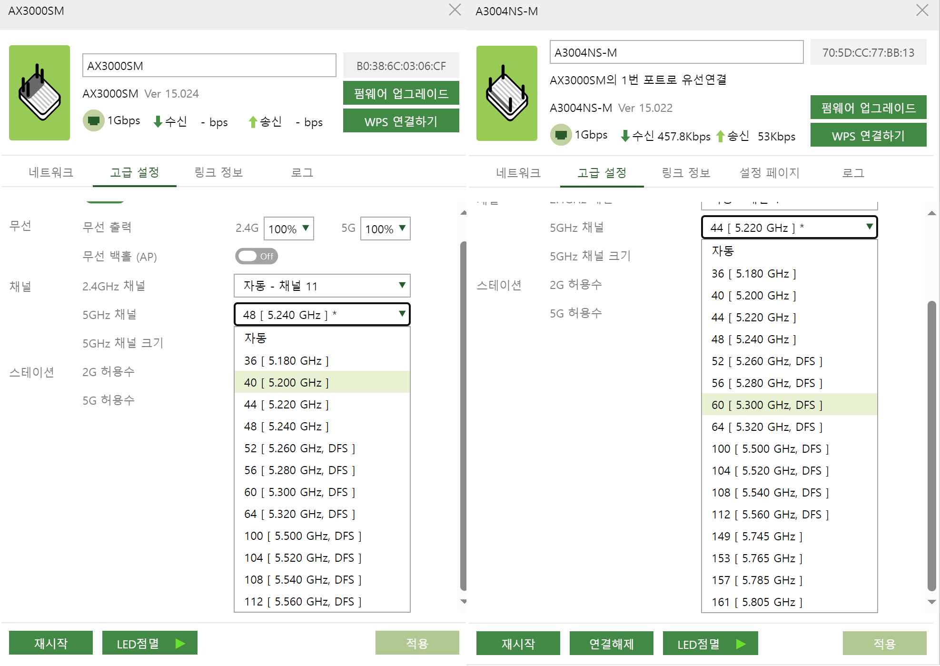
Task: Select channel 40 [5.200 GHz] in AX3000SM list
Action: pos(322,382)
